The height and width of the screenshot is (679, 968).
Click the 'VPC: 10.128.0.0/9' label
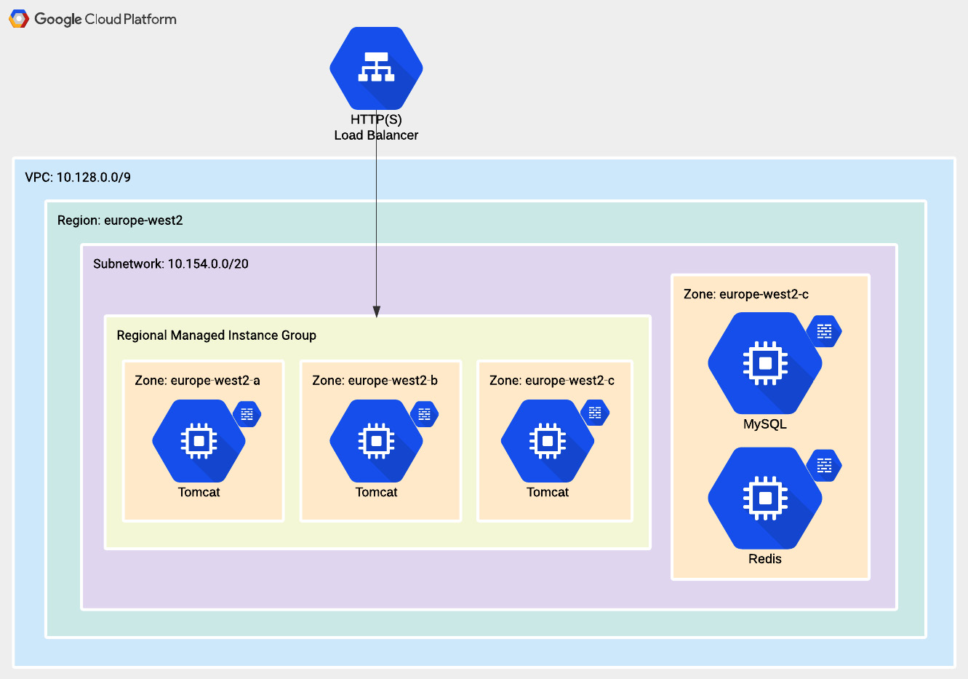point(78,178)
